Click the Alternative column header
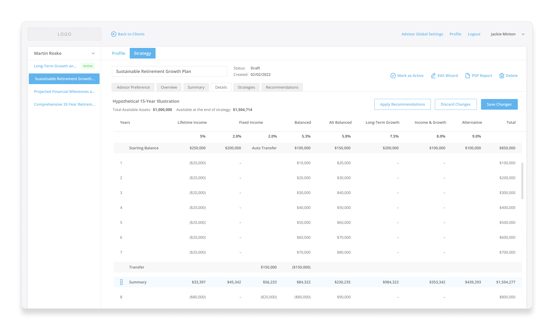 pyautogui.click(x=472, y=122)
